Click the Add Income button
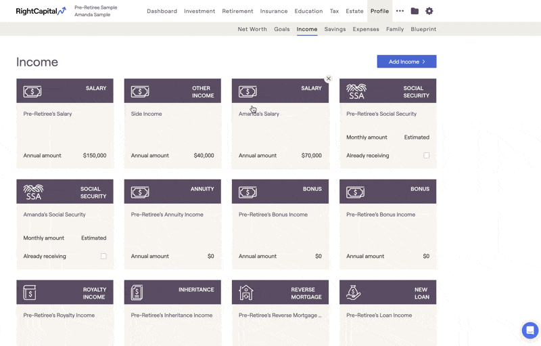The width and height of the screenshot is (541, 346). [406, 62]
